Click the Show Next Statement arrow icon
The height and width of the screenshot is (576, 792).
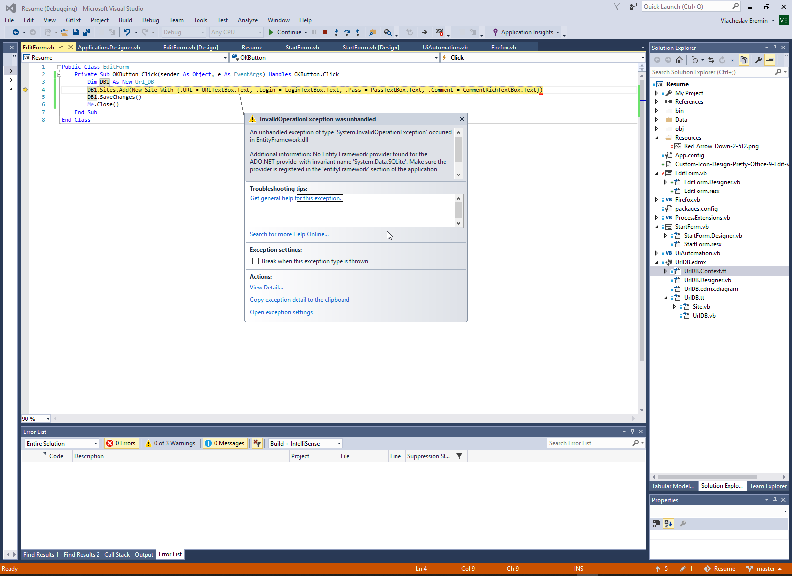[x=424, y=32]
